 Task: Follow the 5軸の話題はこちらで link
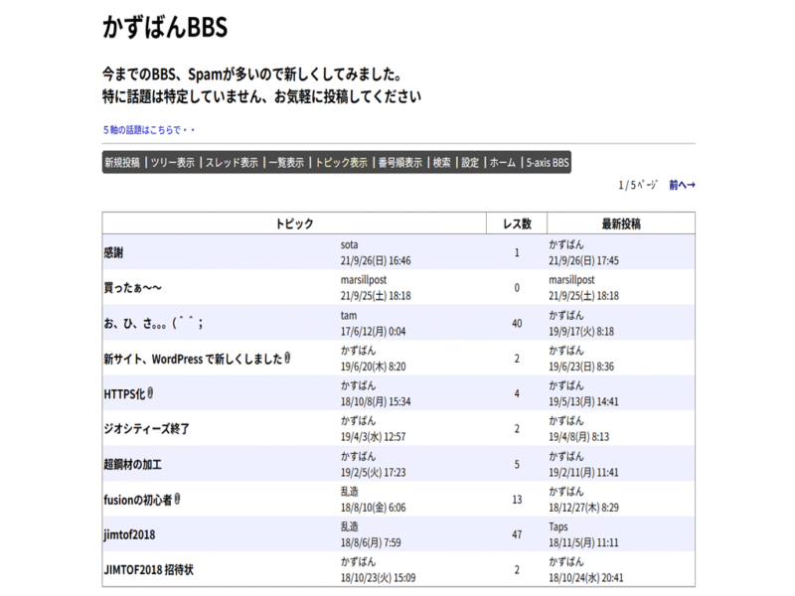[x=149, y=130]
